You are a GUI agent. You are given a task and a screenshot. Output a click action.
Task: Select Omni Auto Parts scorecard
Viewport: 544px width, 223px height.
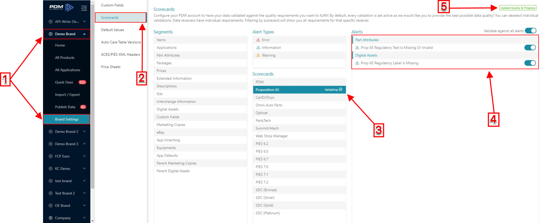tap(299, 105)
